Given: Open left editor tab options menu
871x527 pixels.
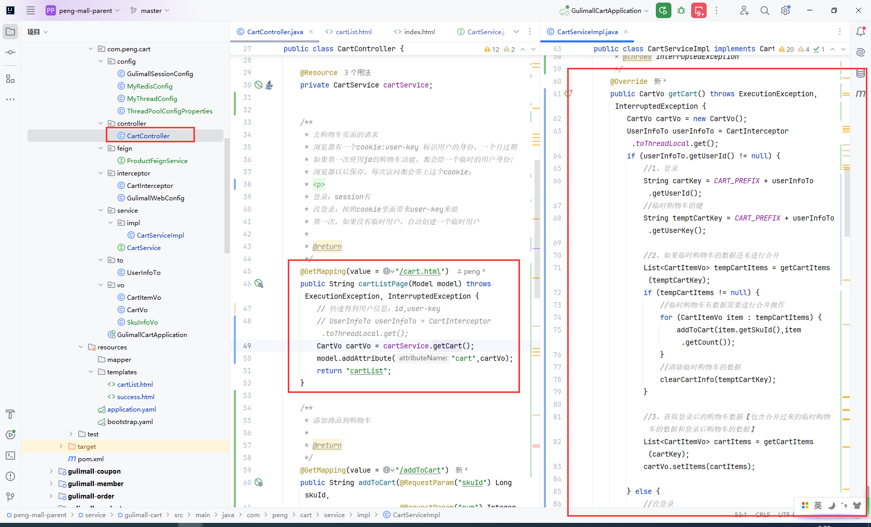Looking at the screenshot, I should [x=530, y=32].
